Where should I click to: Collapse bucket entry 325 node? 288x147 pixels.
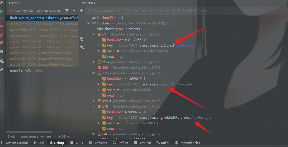[94, 73]
